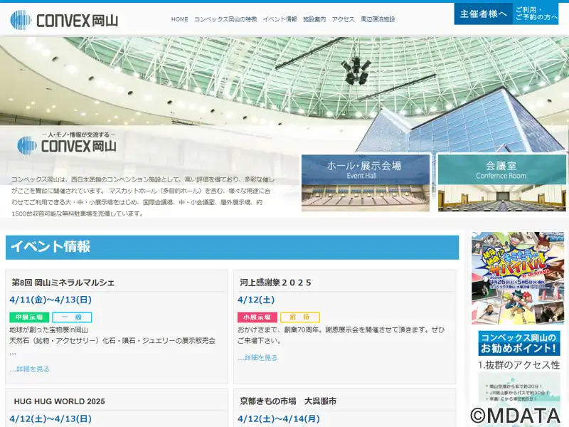Click the 招待 yellow tag
Screen dimensions: 569x427
tap(299, 317)
